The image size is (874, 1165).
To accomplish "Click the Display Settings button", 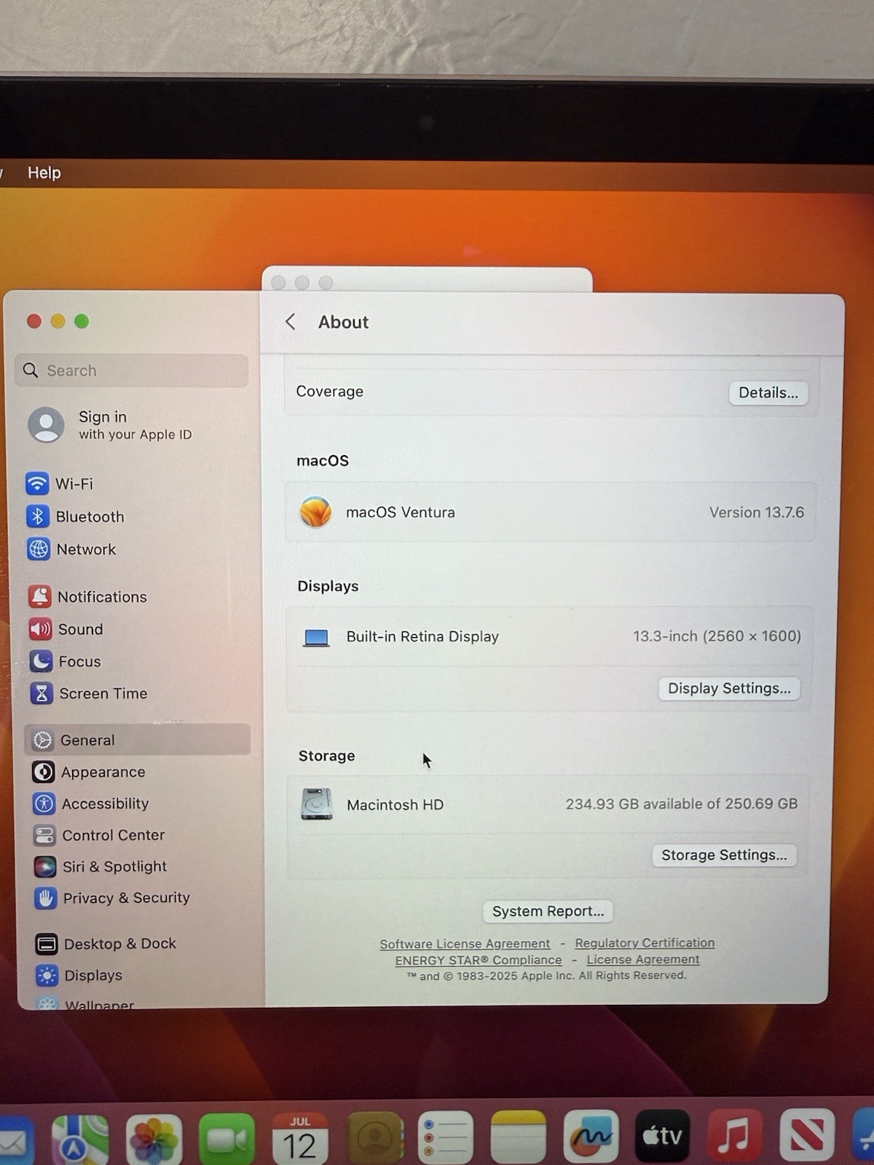I will [x=729, y=689].
